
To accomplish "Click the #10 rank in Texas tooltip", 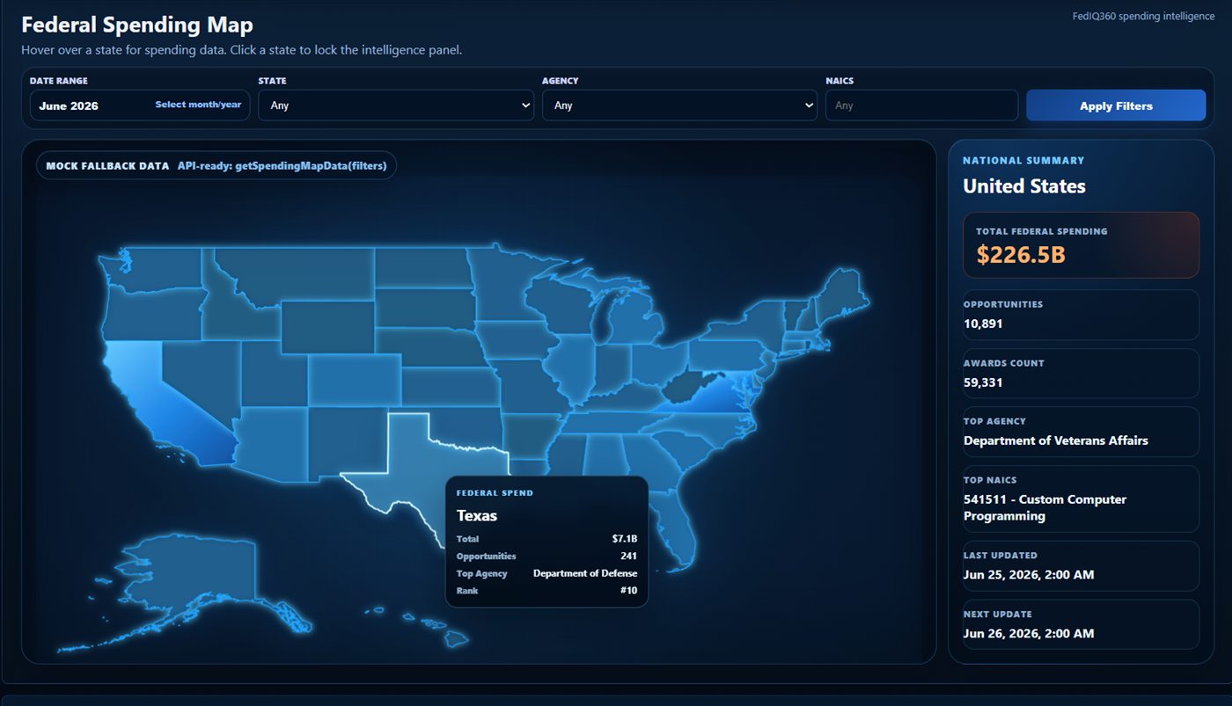I will [628, 591].
